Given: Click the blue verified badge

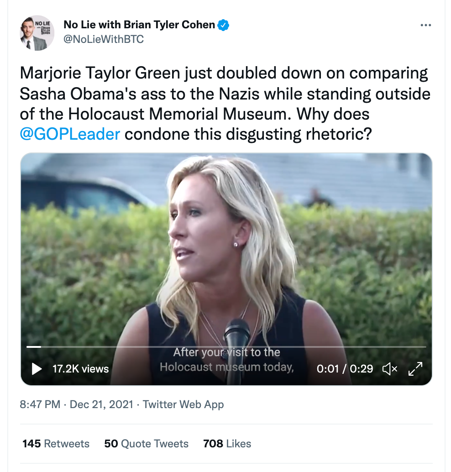Looking at the screenshot, I should (x=223, y=25).
